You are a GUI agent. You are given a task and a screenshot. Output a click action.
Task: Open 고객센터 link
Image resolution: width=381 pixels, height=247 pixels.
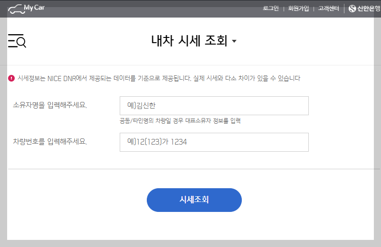click(x=329, y=9)
